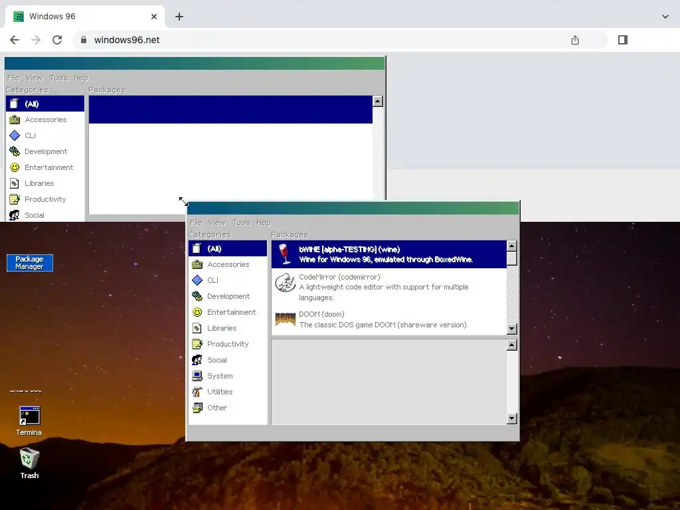Click the Entertainment icon in back window
The height and width of the screenshot is (510, 680).
[x=15, y=167]
